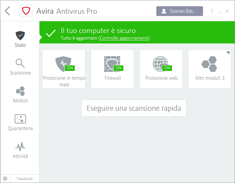Viewport: 235px width, 183px height.
Task: Click the Controllo aggiornamenti link
Action: point(124,38)
